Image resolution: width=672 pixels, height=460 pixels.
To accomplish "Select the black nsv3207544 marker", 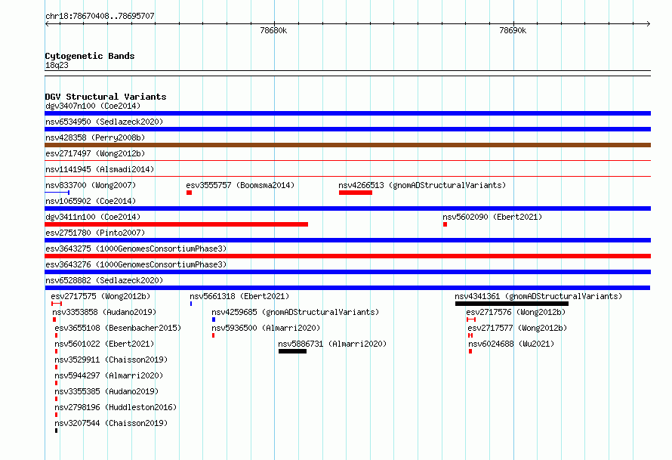I will [x=56, y=431].
